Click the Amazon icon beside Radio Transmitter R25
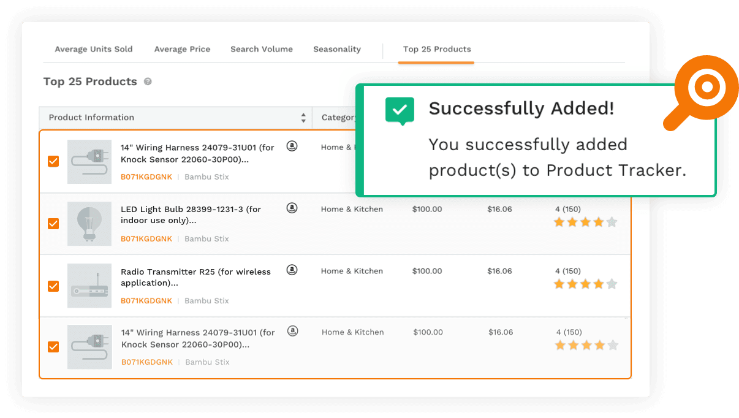The width and height of the screenshot is (739, 418). pyautogui.click(x=292, y=269)
